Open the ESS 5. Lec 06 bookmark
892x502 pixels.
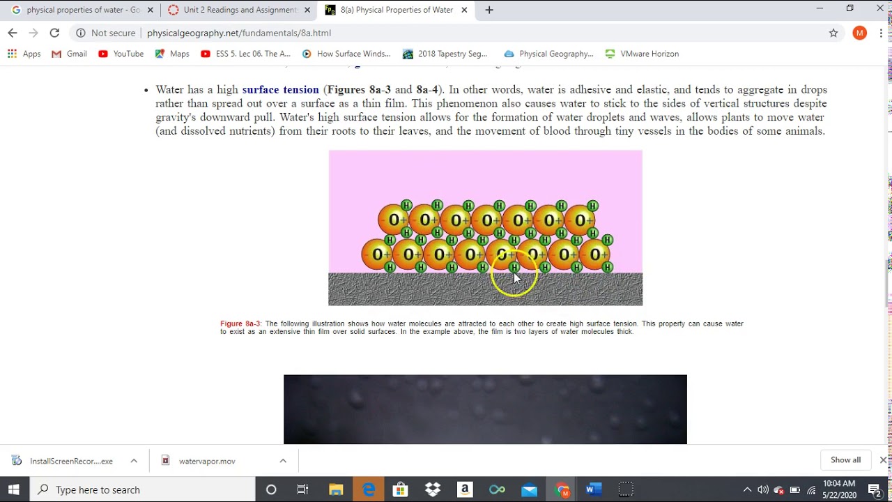pyautogui.click(x=246, y=54)
